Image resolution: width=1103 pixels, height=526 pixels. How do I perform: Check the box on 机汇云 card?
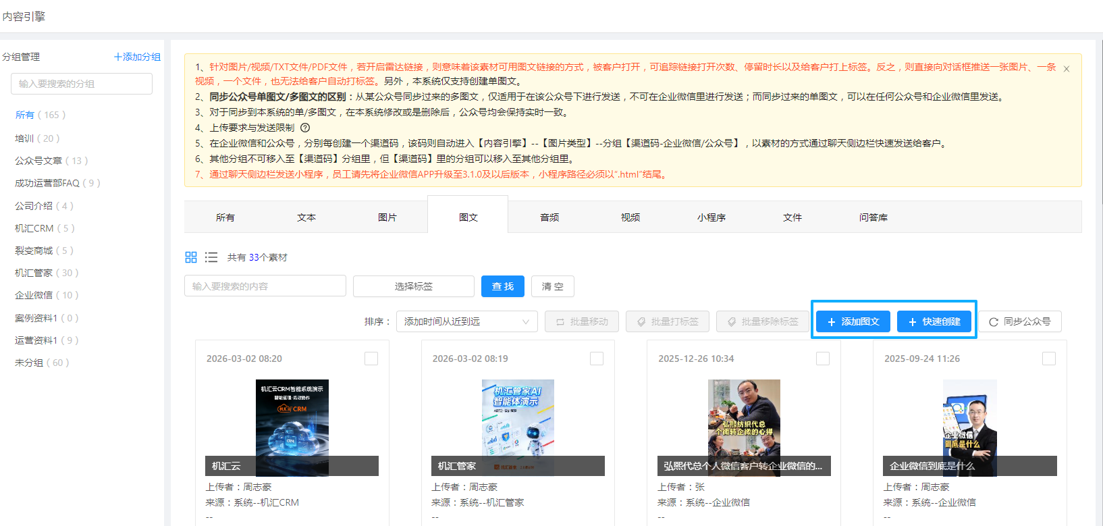click(x=371, y=359)
